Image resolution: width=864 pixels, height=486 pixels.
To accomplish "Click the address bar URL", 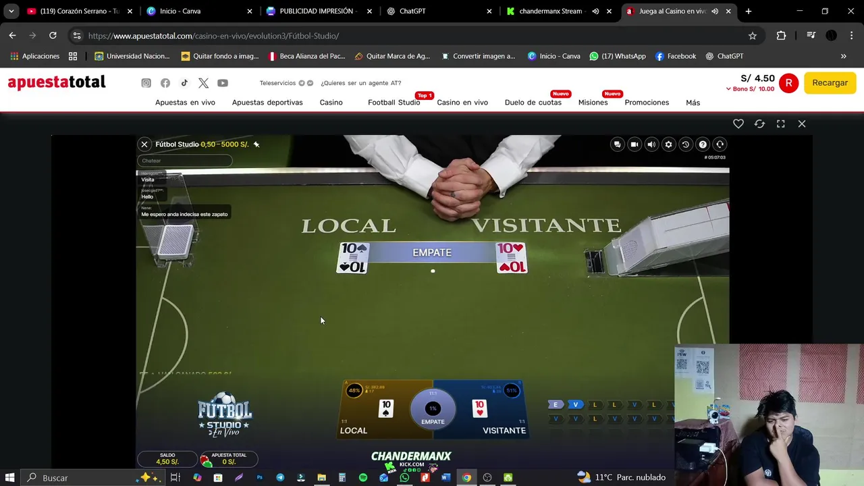I will [213, 36].
